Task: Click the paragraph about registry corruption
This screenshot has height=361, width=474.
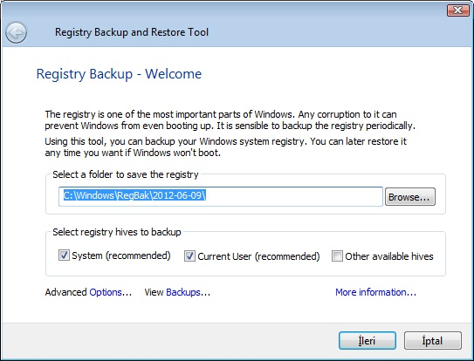Action: pos(230,120)
